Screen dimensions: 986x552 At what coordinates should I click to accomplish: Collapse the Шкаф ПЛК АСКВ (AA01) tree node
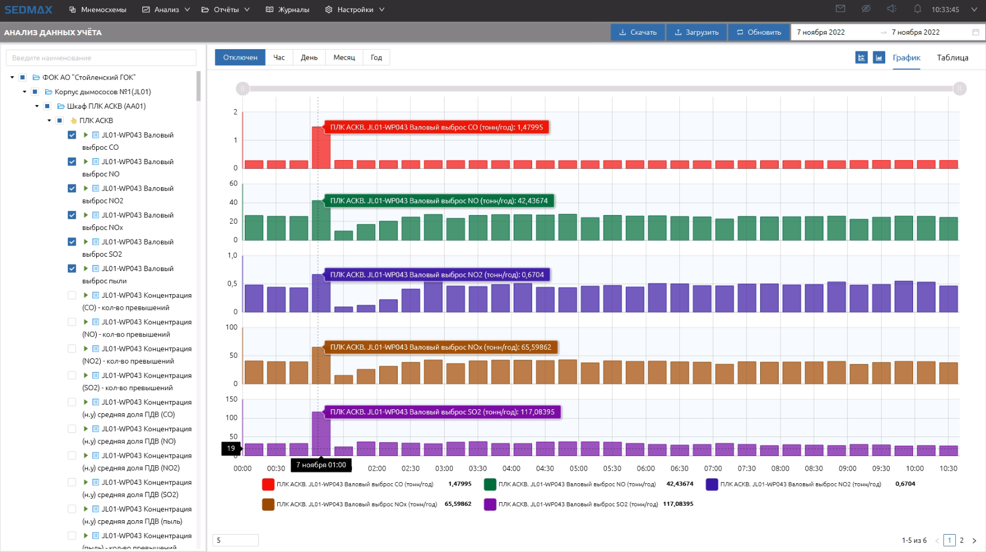(x=37, y=106)
